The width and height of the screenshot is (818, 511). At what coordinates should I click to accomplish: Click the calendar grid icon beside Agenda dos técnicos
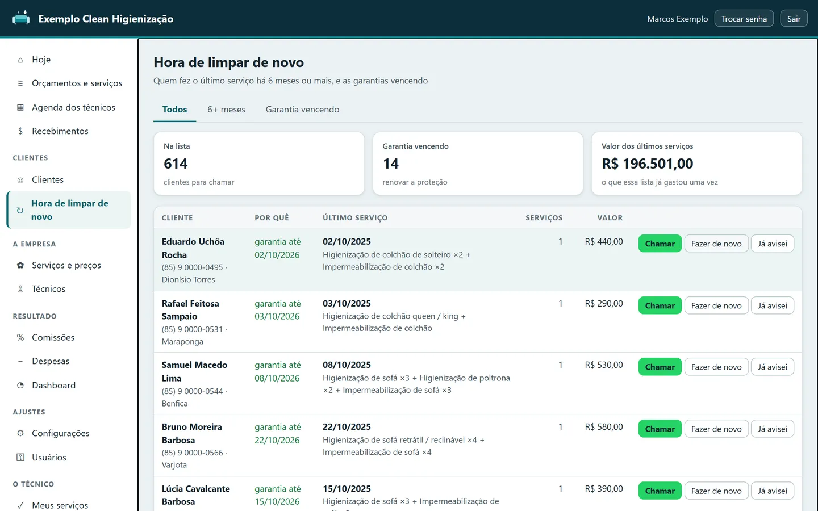pos(20,107)
